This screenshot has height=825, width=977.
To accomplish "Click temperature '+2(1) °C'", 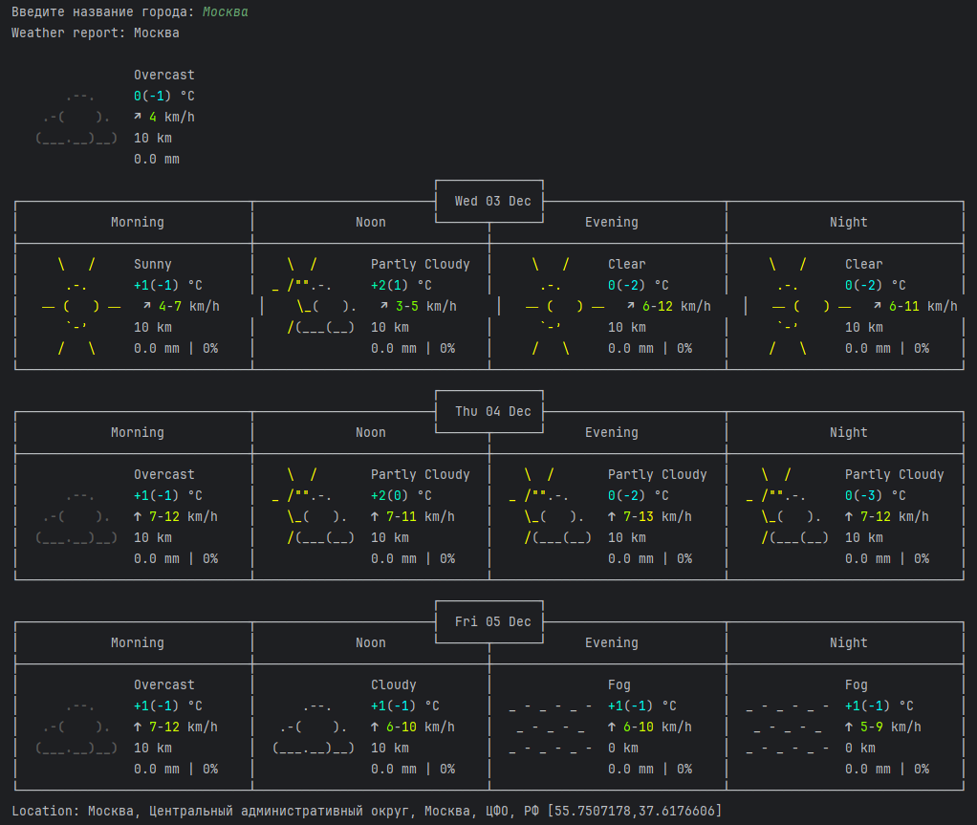I will 402,286.
